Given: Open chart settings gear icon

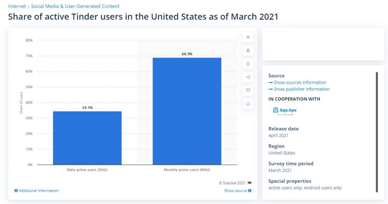Looking at the screenshot, I should 248,64.
